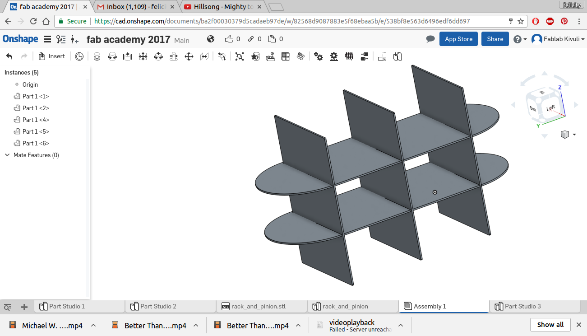Viewport: 587px width, 336px height.
Task: Open the Fablab Kivuli account menu
Action: 558,39
